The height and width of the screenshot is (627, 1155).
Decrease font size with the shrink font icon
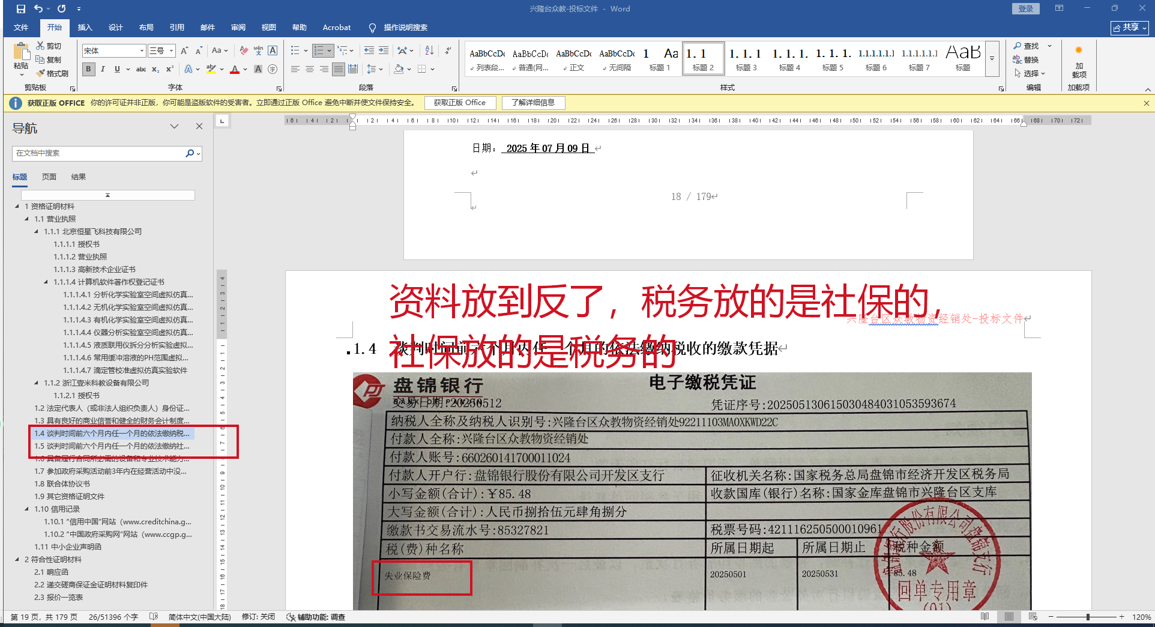[x=199, y=51]
